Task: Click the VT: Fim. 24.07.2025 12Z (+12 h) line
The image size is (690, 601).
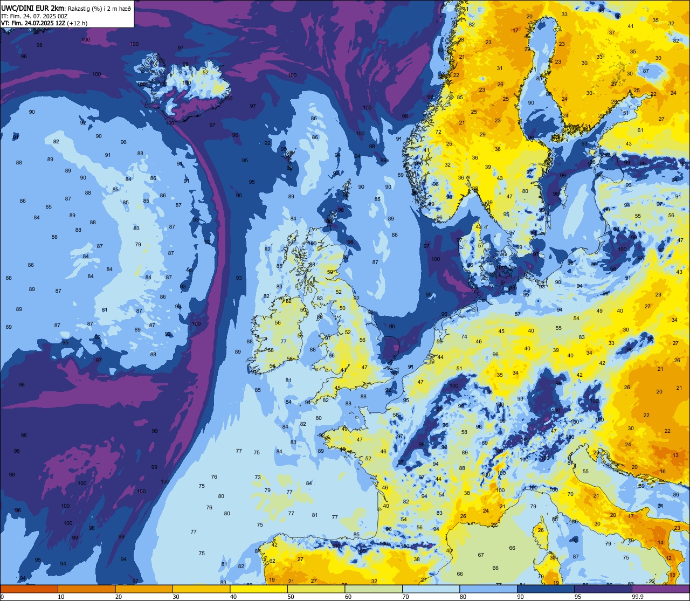Action: click(44, 23)
